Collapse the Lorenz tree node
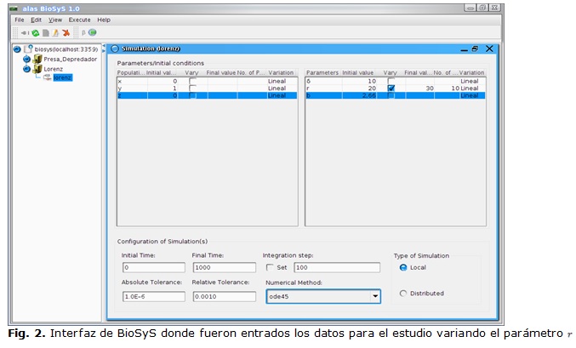The height and width of the screenshot is (348, 576). click(x=27, y=69)
